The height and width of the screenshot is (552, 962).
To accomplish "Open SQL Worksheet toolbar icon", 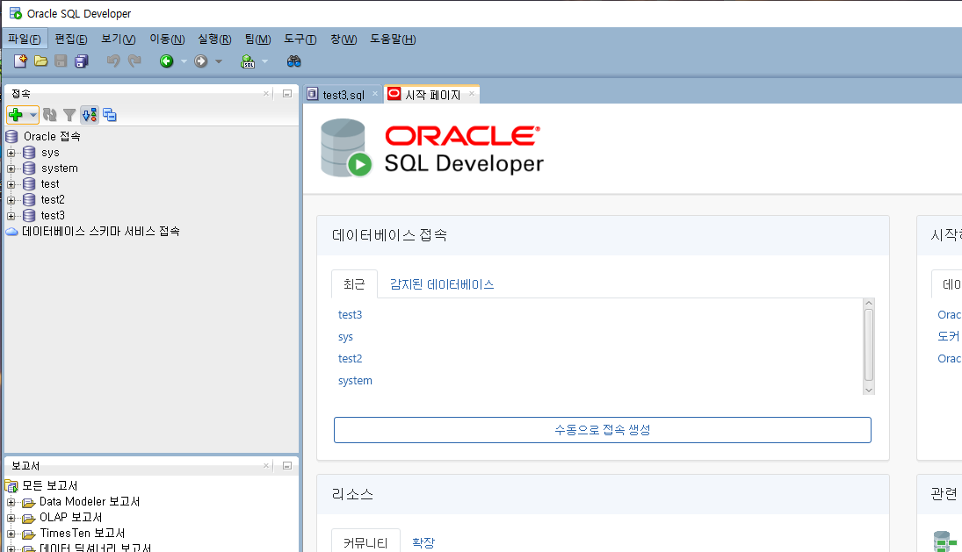I will click(x=248, y=61).
